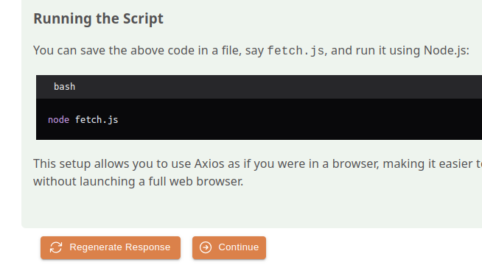Click the dark gray code block header bar
482x265 pixels.
259,87
